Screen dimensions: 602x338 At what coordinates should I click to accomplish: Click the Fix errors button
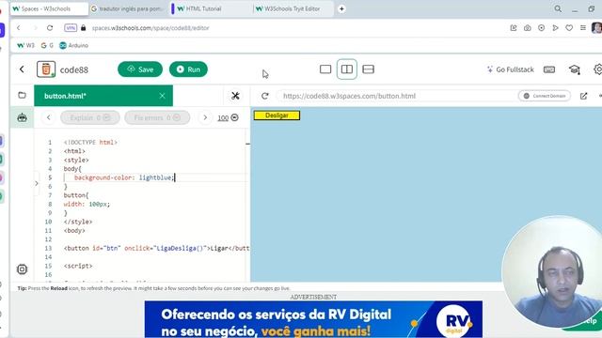coord(157,117)
